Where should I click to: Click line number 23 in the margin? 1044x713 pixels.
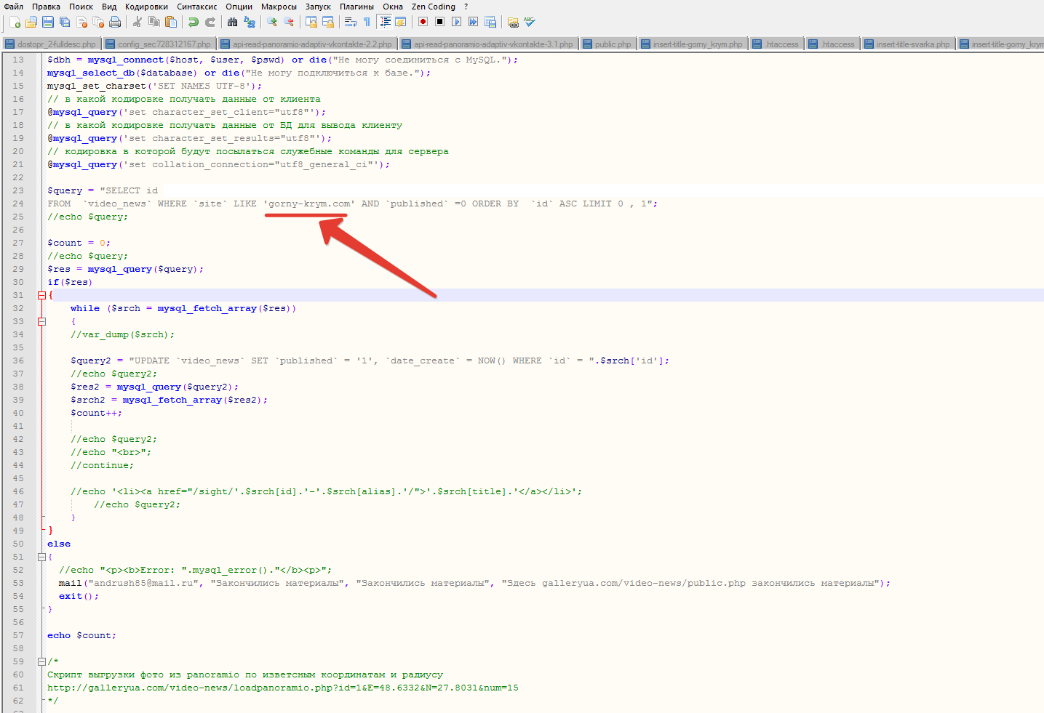[18, 190]
